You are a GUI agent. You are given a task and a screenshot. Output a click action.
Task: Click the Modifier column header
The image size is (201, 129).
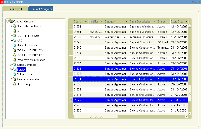click(96, 22)
